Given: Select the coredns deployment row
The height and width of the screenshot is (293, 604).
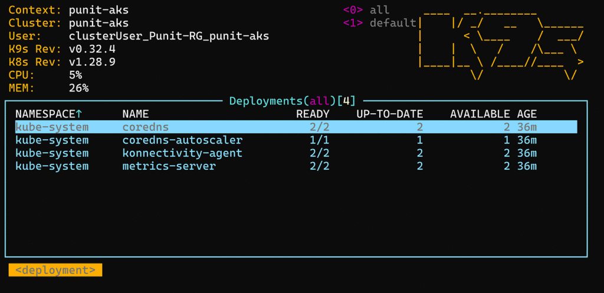Looking at the screenshot, I should click(x=296, y=127).
